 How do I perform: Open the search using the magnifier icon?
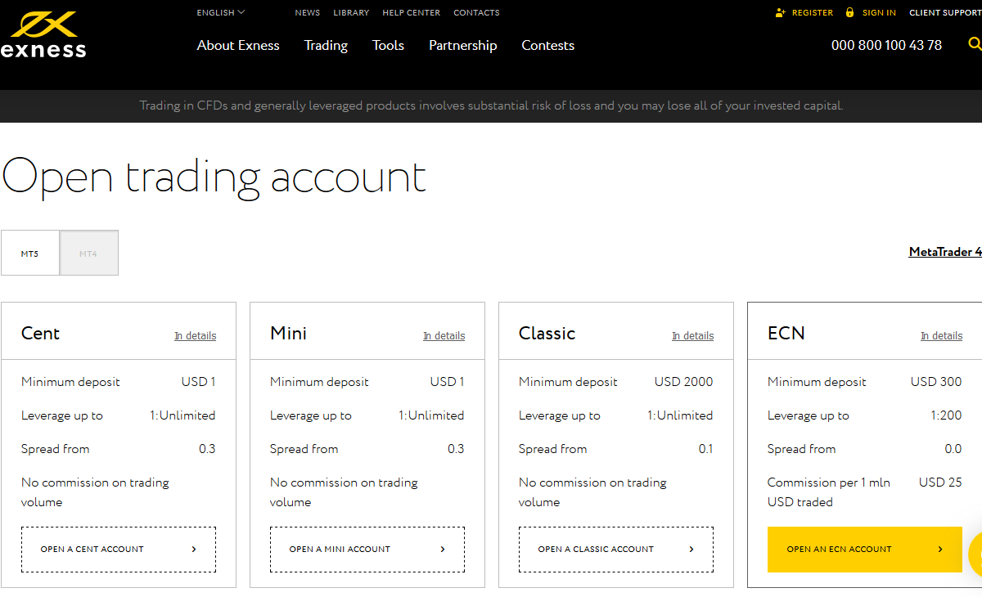click(x=976, y=45)
